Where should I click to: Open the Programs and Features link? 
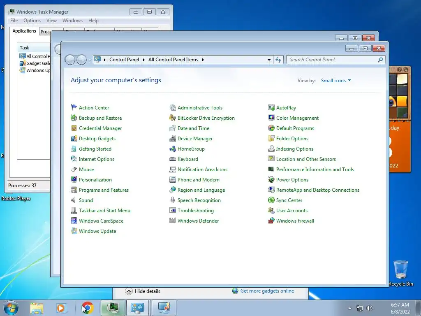(104, 190)
